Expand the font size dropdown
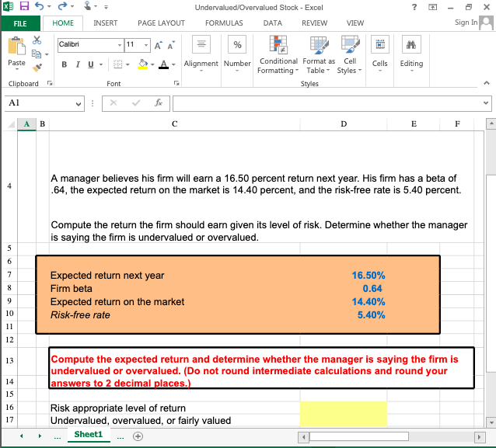The image size is (496, 448). click(x=146, y=45)
